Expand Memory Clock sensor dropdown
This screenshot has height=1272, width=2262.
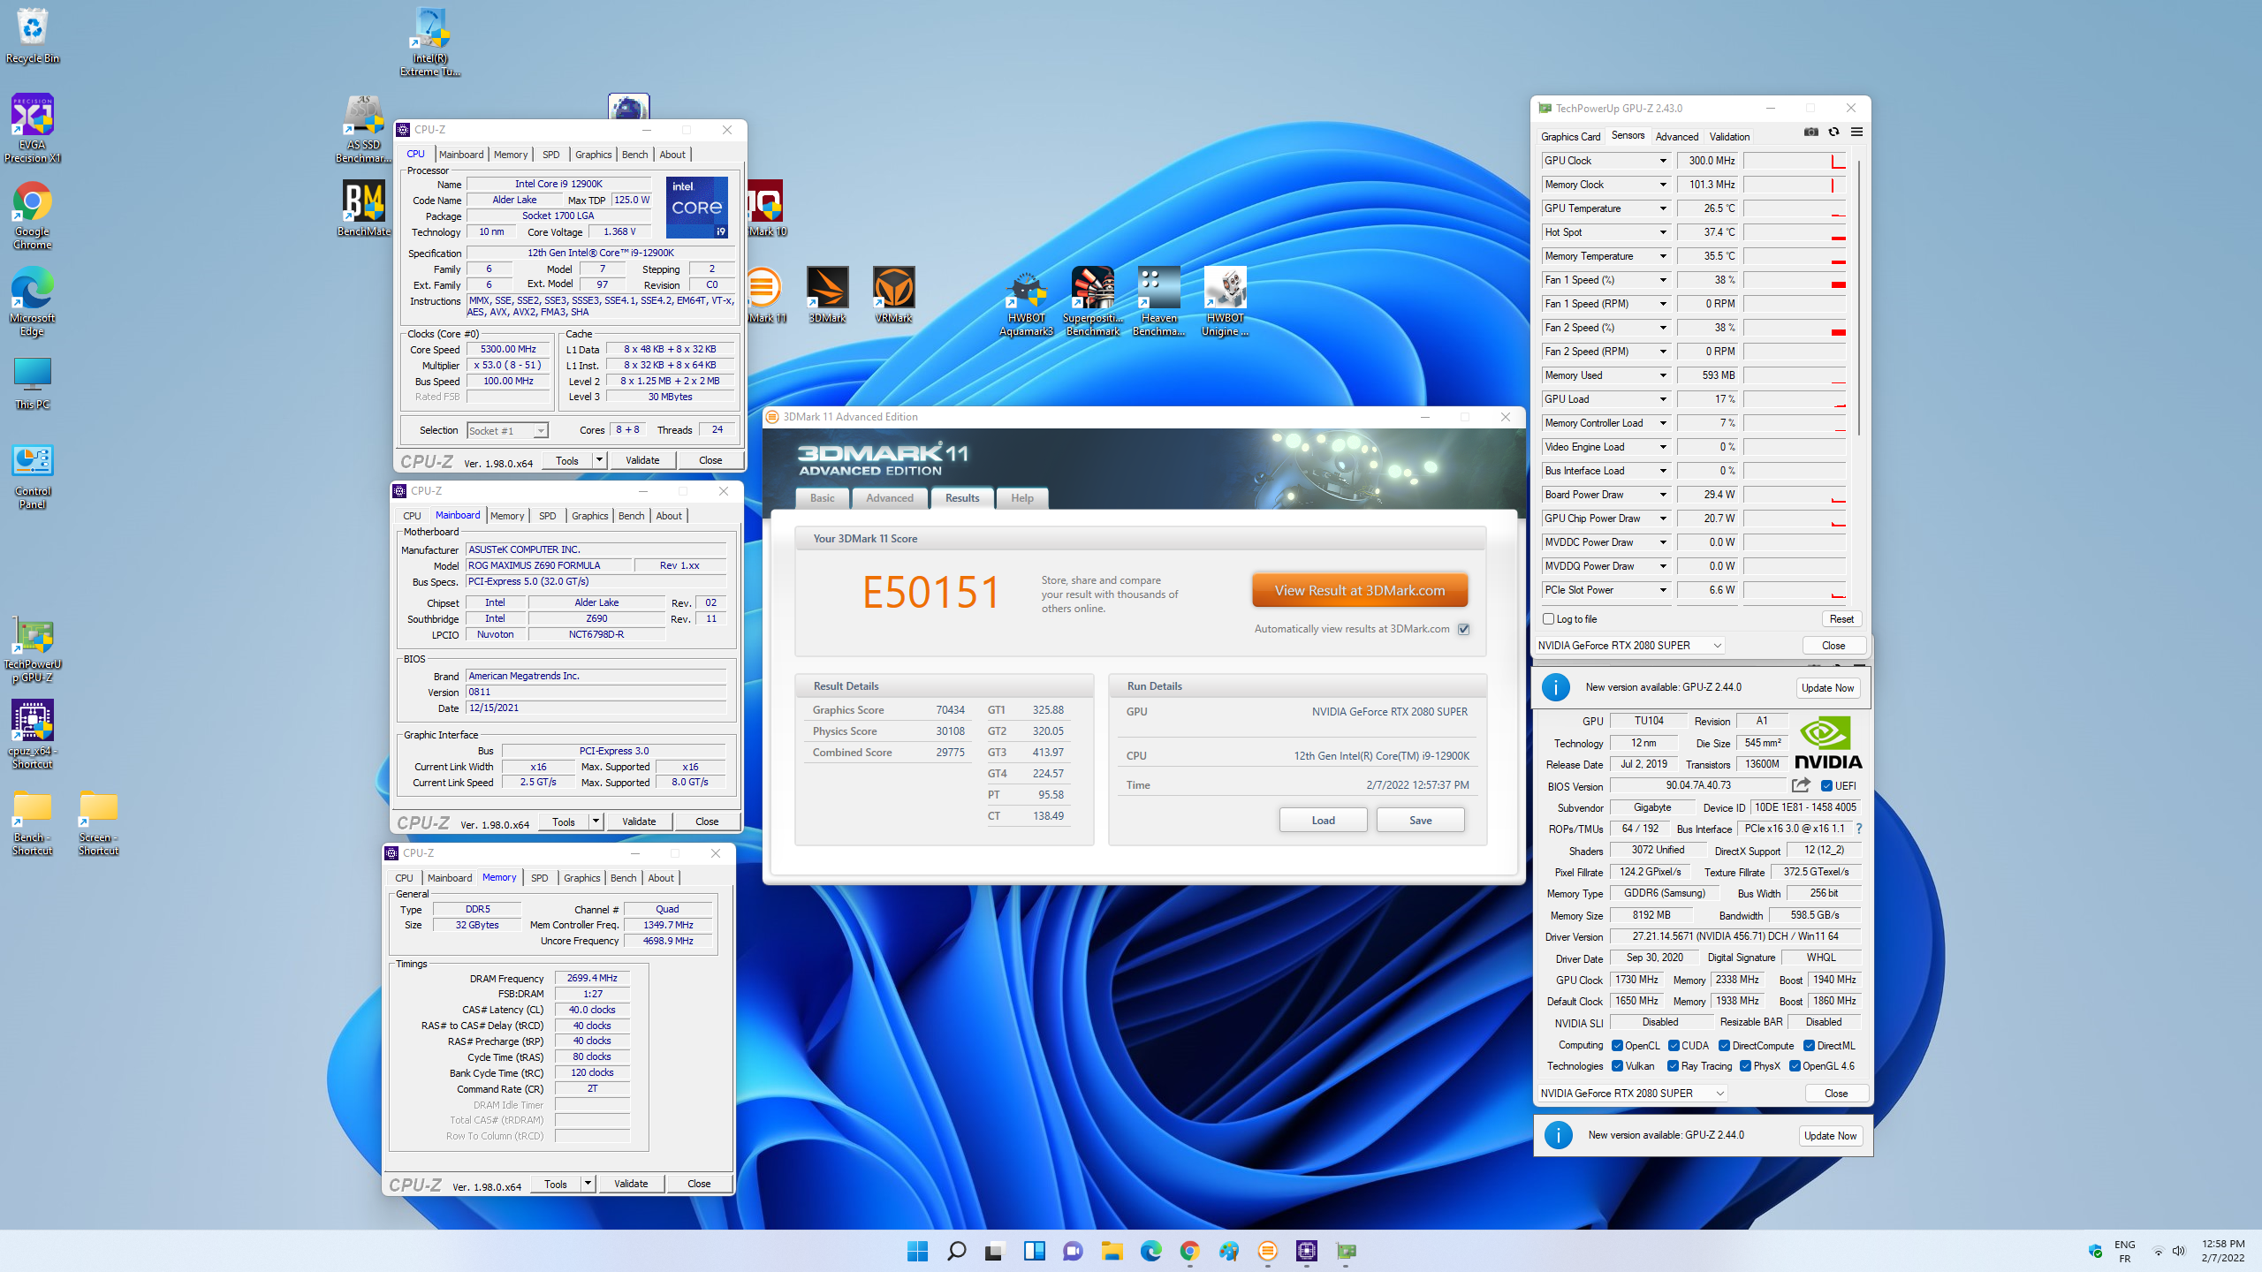(1662, 185)
